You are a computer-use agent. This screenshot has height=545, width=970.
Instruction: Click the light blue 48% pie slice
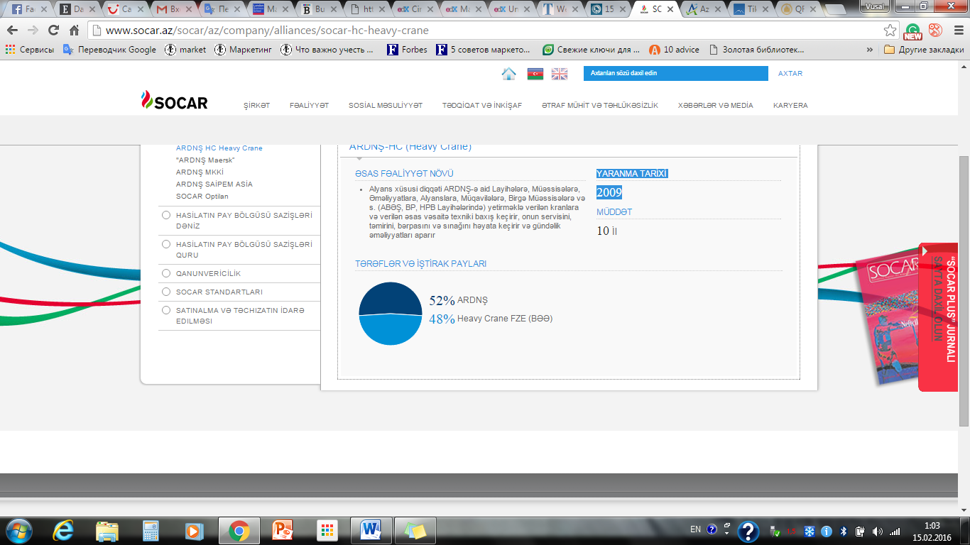[391, 331]
